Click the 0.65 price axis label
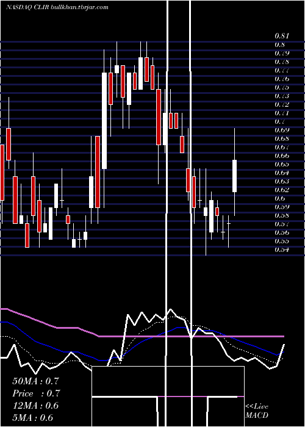 (282, 164)
